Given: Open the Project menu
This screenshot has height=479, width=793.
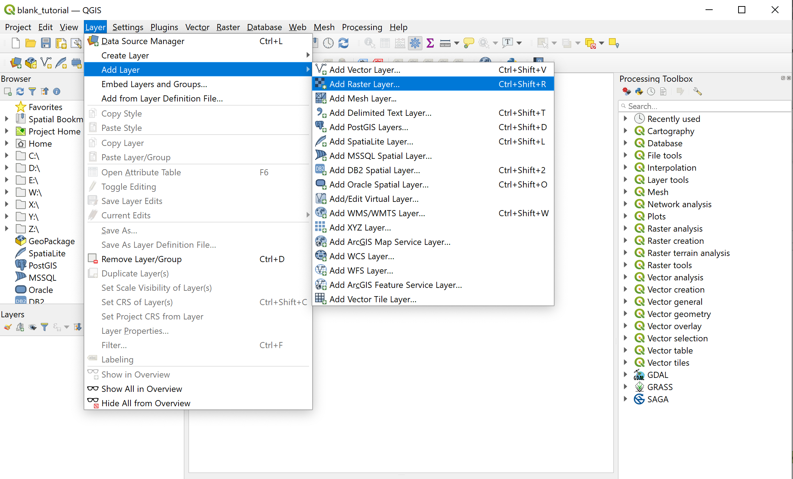Looking at the screenshot, I should pyautogui.click(x=18, y=27).
